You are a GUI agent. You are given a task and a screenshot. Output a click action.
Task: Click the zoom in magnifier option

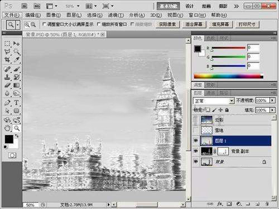[27, 25]
